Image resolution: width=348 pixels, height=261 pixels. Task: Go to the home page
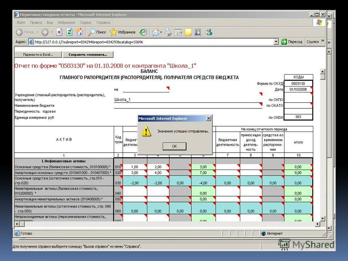[79, 32]
